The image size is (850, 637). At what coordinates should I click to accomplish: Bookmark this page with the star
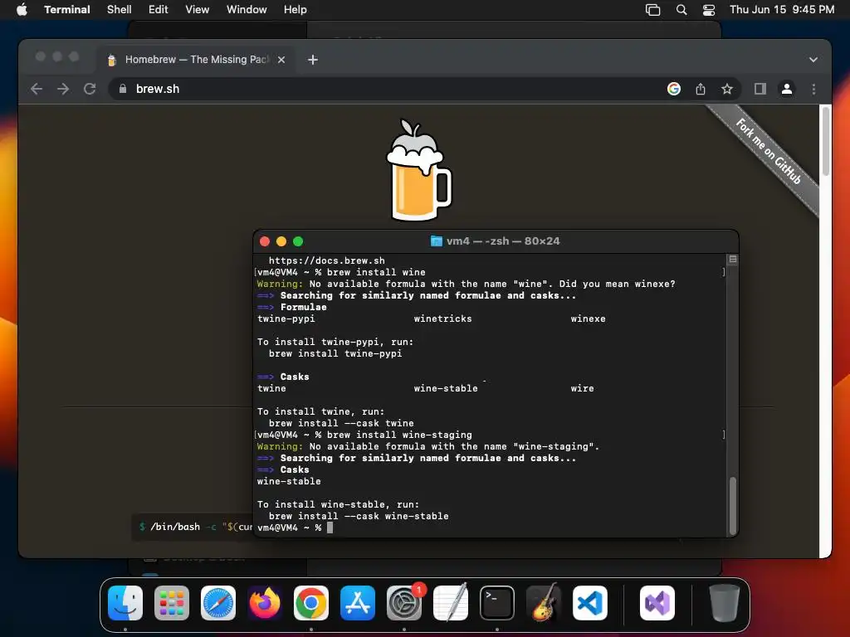coord(727,89)
